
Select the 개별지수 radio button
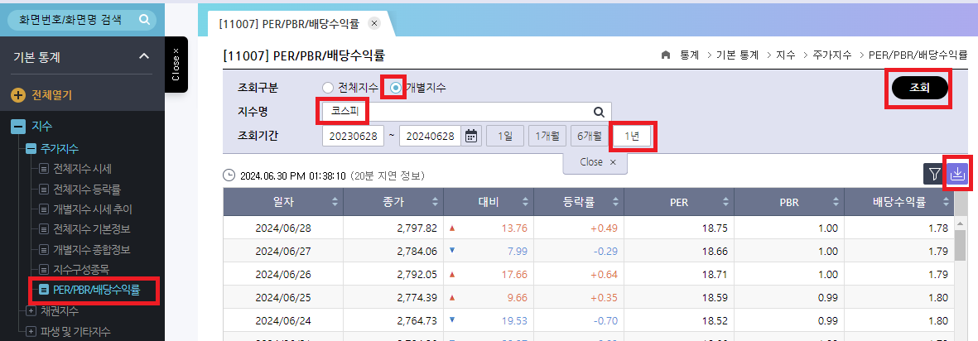pos(396,88)
